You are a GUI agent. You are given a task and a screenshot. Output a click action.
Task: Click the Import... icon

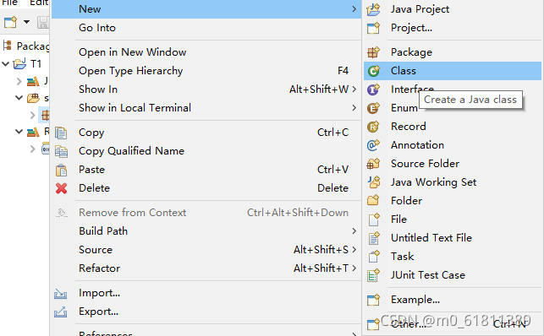60,294
